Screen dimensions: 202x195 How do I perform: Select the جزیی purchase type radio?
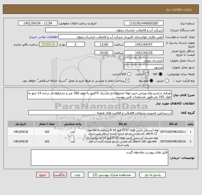(x=167, y=81)
